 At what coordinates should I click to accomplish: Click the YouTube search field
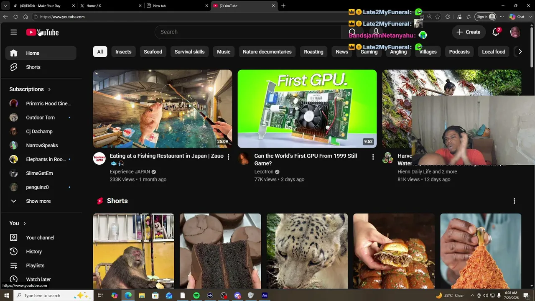point(248,32)
